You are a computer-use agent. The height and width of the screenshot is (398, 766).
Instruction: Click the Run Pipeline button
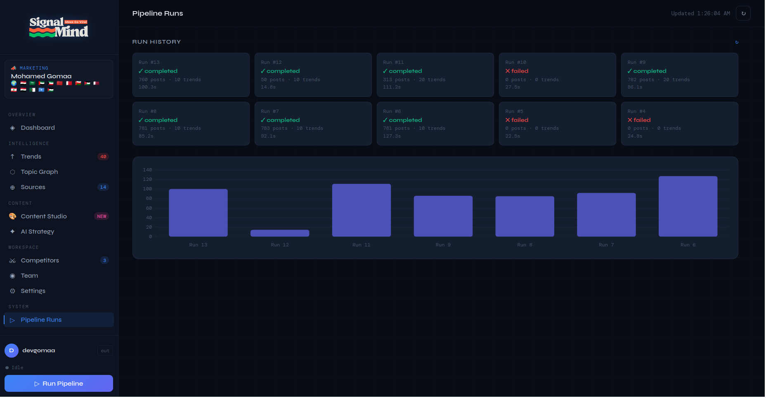[x=59, y=384]
